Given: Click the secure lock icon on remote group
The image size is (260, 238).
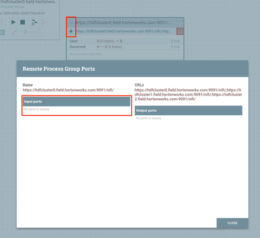Looking at the screenshot, I should point(71,31).
